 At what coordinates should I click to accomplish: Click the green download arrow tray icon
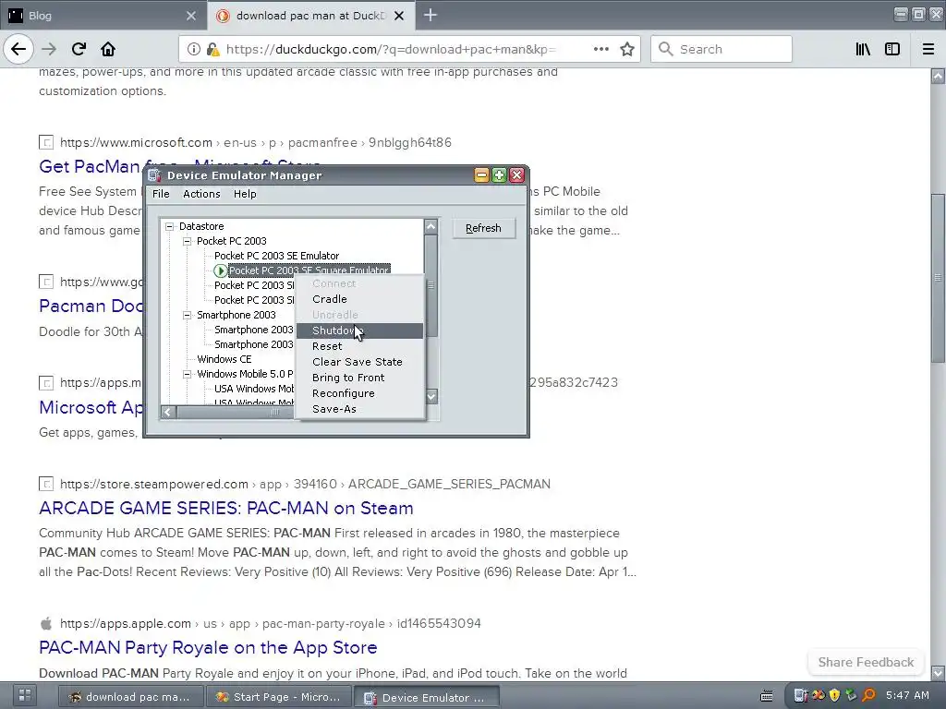coord(851,696)
